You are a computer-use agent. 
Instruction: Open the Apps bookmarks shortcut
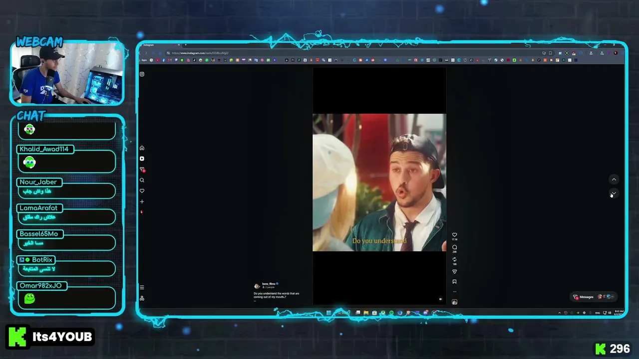point(144,60)
